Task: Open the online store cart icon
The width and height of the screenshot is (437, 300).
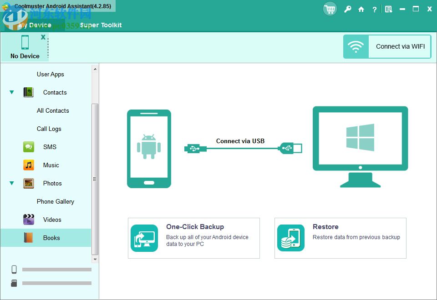Action: 330,9
